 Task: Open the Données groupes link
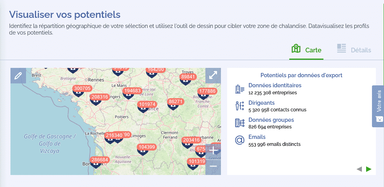point(271,120)
